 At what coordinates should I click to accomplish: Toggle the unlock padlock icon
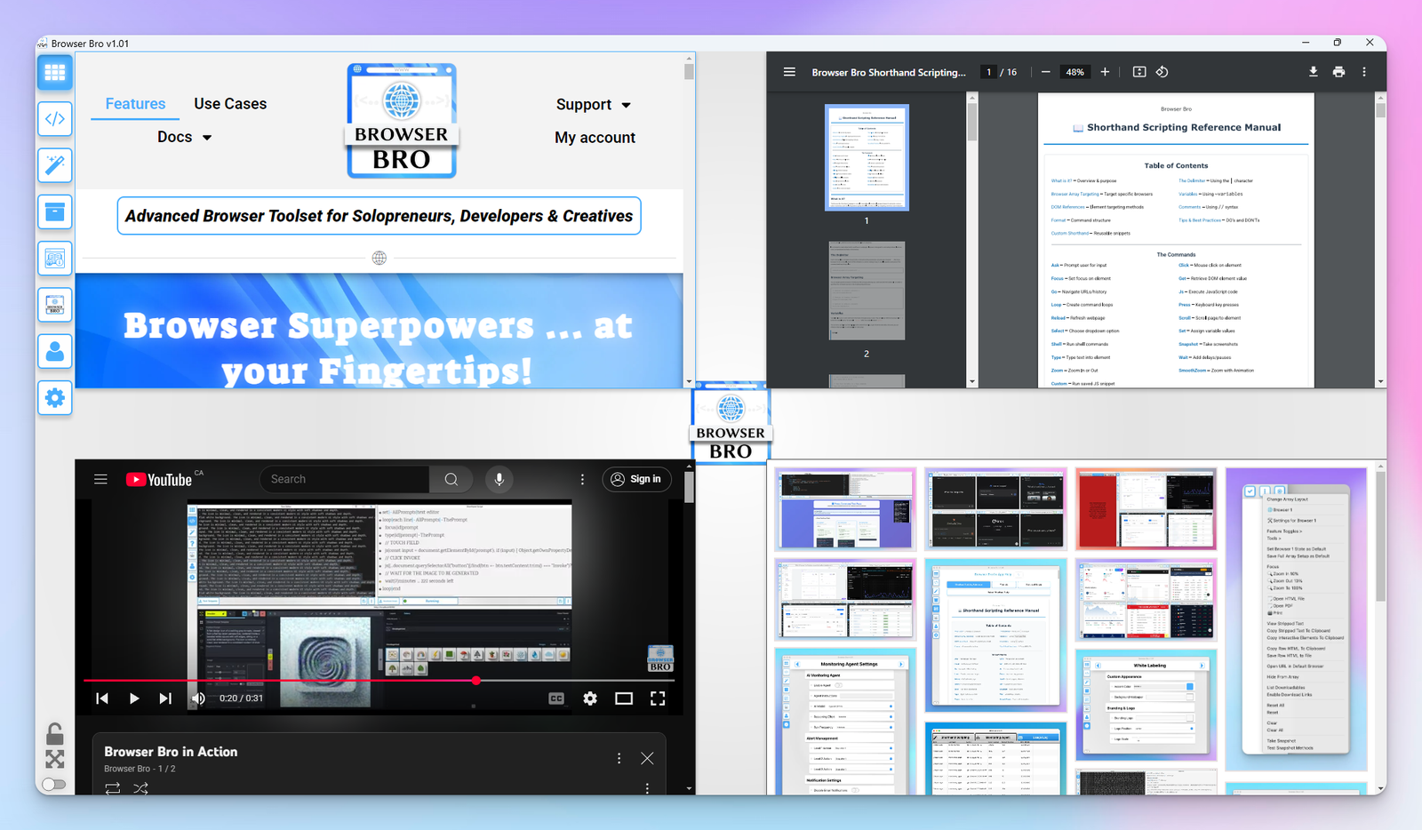54,734
